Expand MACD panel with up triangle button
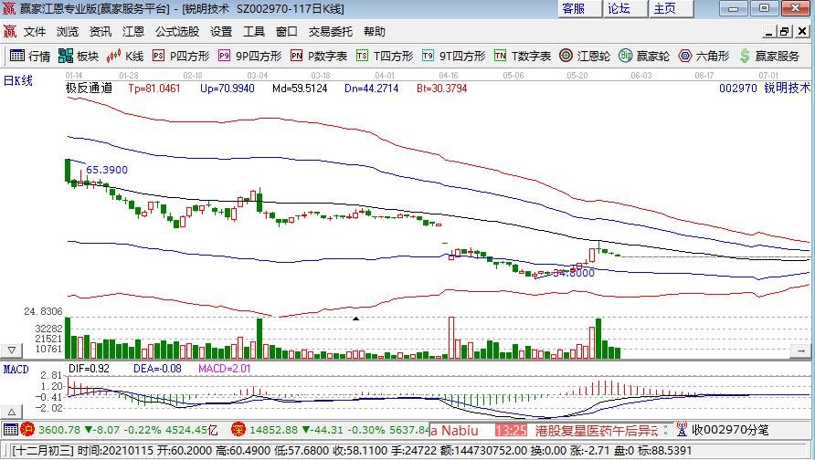 click(12, 413)
